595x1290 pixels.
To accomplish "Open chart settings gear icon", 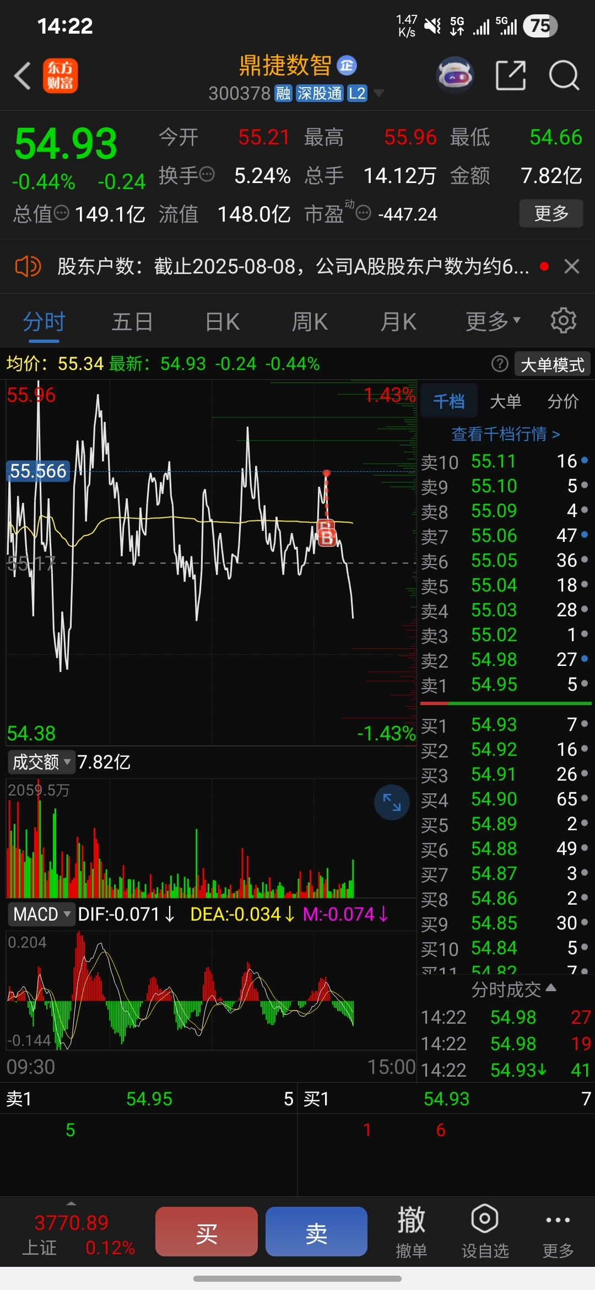I will pyautogui.click(x=564, y=320).
